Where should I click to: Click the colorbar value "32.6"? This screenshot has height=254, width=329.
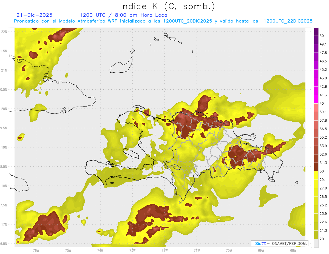pyautogui.click(x=323, y=154)
